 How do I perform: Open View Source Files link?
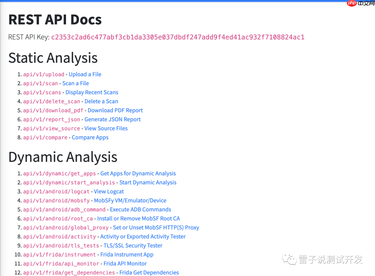(106, 128)
